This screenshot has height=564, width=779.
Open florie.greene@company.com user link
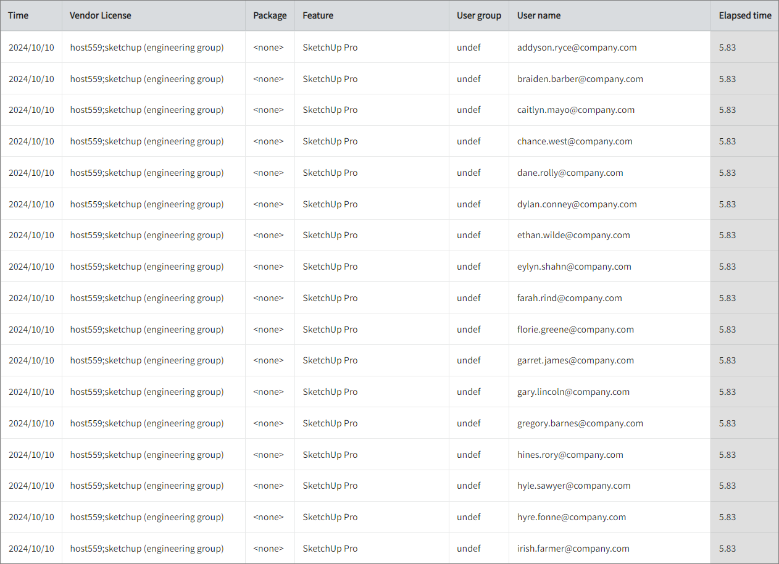pos(575,329)
